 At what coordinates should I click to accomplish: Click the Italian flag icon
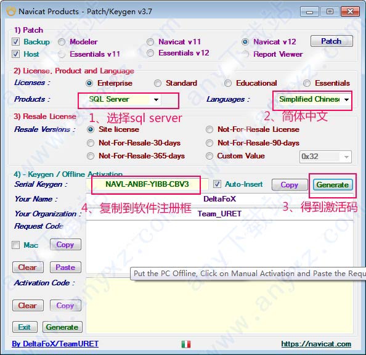coord(186,344)
